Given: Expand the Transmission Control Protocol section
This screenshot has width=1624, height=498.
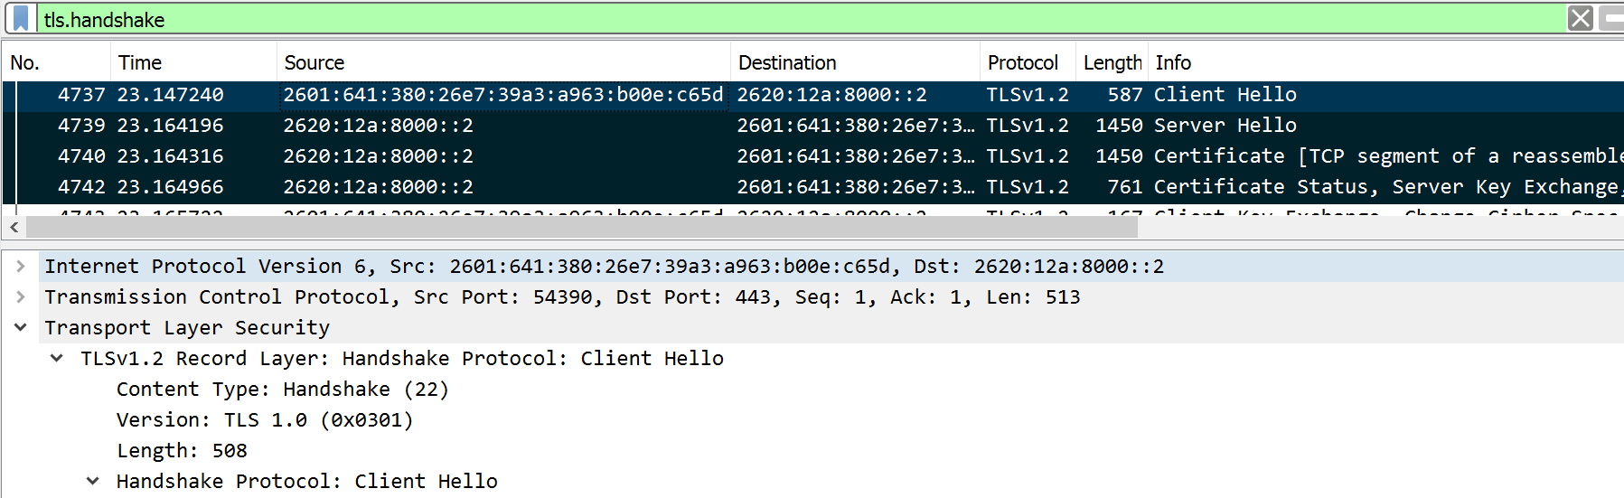Looking at the screenshot, I should (20, 296).
